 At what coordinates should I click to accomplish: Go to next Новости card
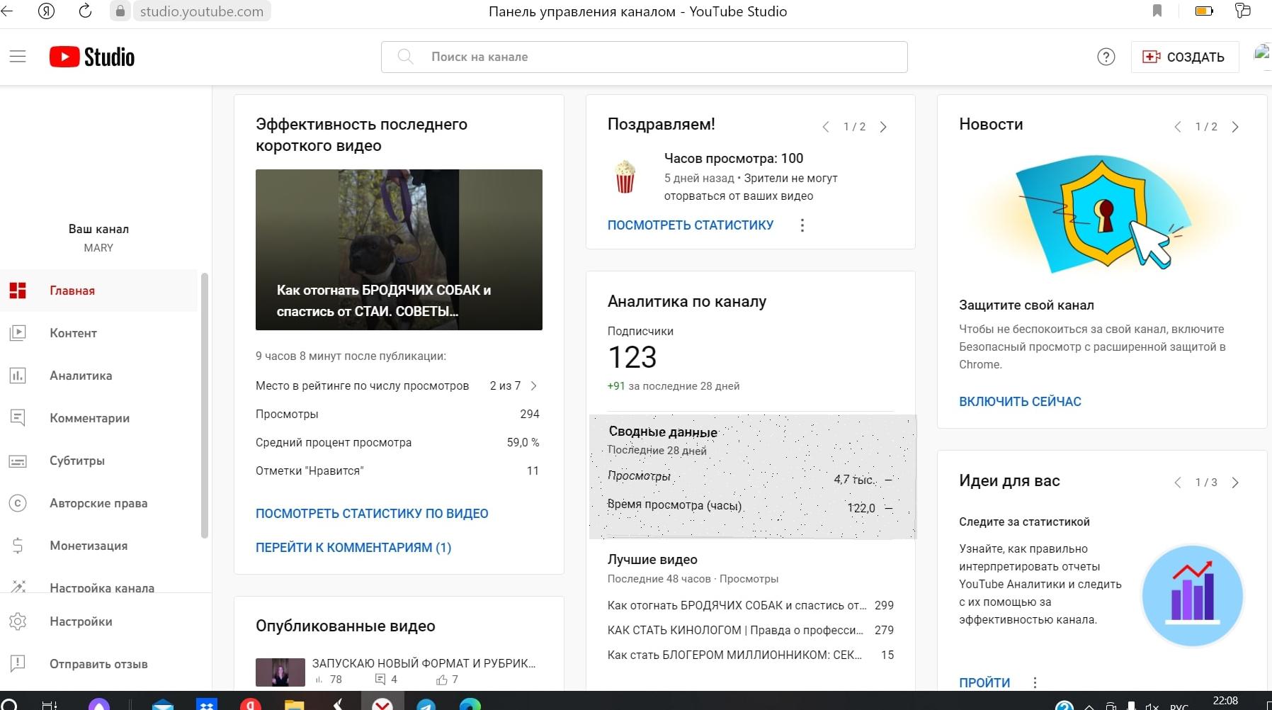pos(1235,127)
